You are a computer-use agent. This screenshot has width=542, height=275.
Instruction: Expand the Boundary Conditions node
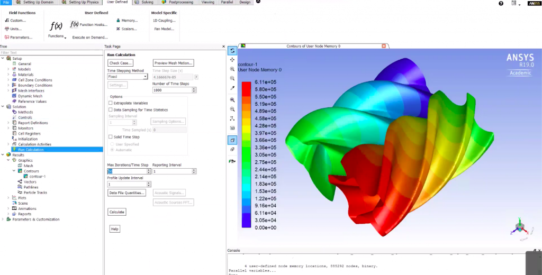pyautogui.click(x=8, y=85)
